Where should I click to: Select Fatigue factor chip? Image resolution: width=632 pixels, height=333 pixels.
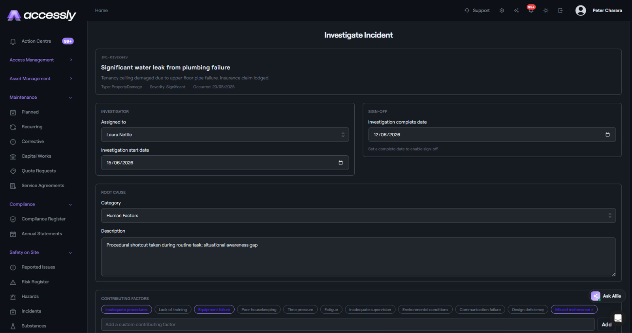pyautogui.click(x=331, y=310)
